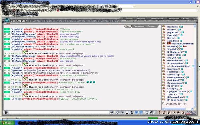Screen dimensions: 200x125
Task: View info icon next to psyattack[7]
Action: pos(183,33)
